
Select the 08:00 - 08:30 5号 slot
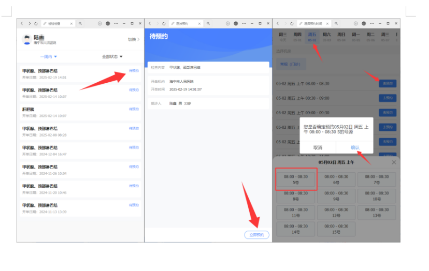(296, 179)
